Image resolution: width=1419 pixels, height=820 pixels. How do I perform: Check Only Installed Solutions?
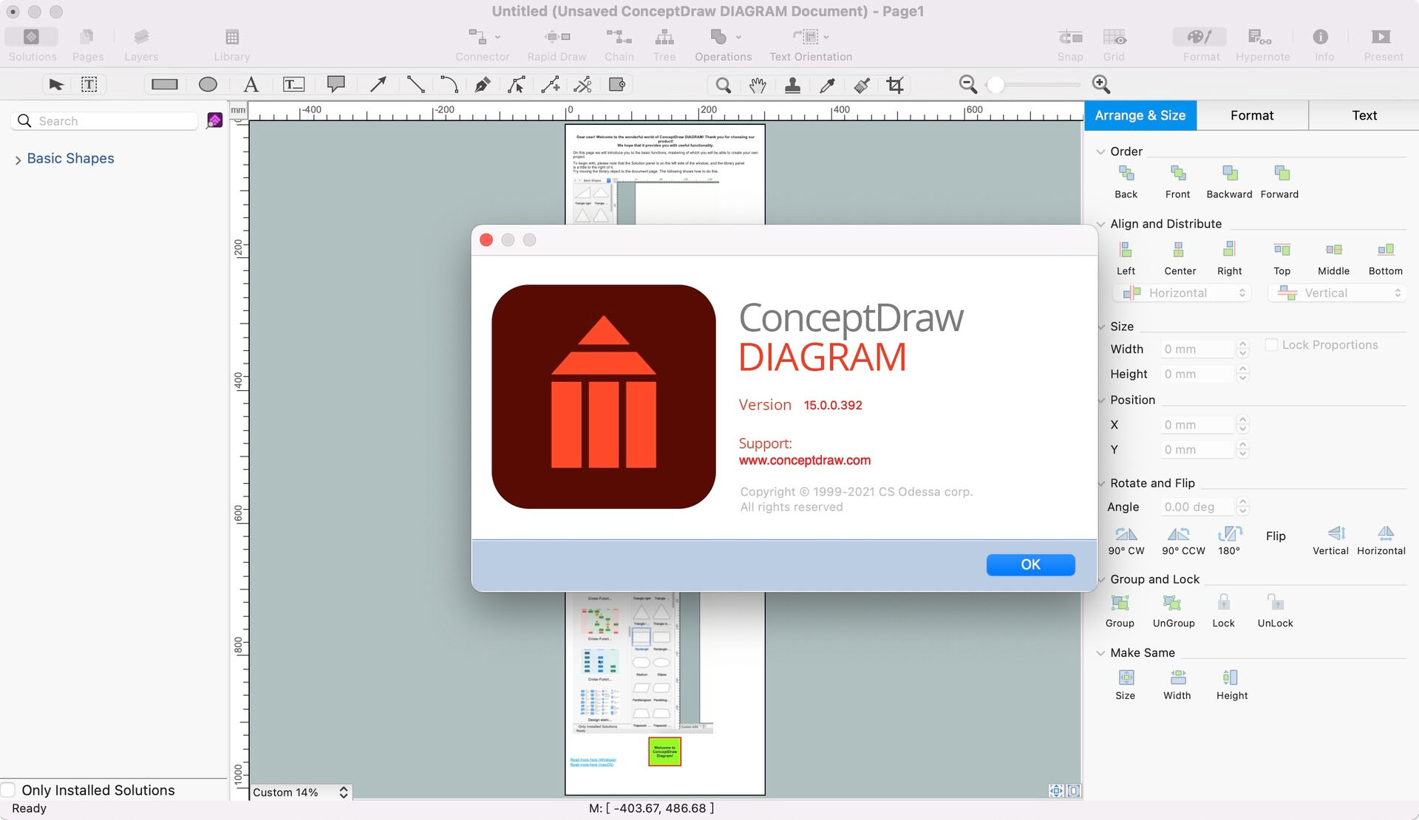(x=8, y=790)
